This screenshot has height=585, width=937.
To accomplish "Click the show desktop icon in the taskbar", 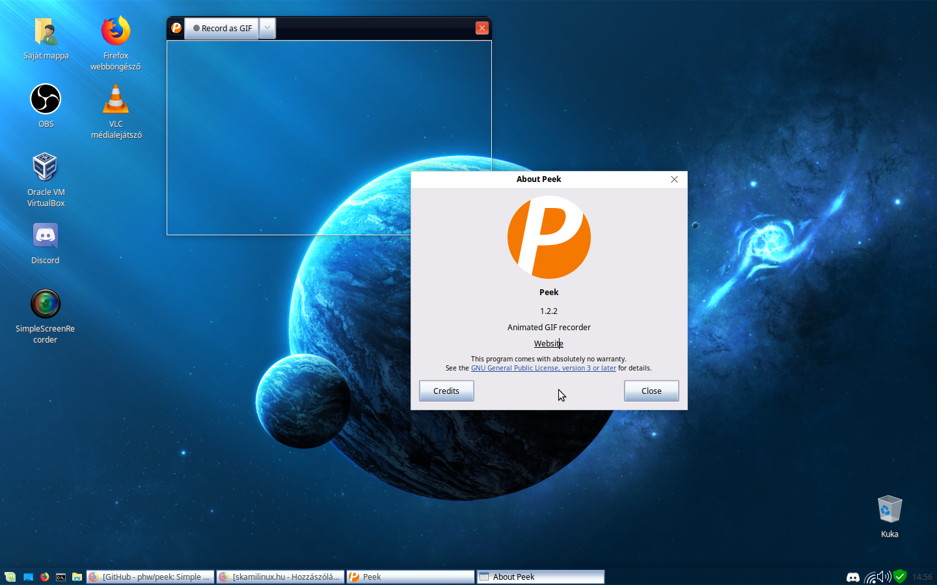I will (28, 577).
